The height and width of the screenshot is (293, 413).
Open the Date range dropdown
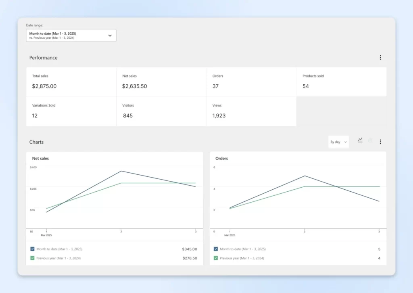pyautogui.click(x=71, y=36)
